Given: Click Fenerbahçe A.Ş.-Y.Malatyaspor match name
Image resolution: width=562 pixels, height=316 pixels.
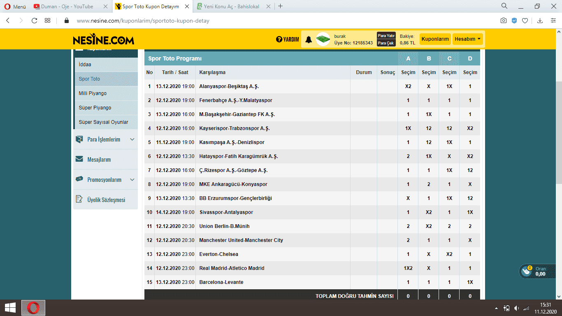Looking at the screenshot, I should (x=236, y=100).
